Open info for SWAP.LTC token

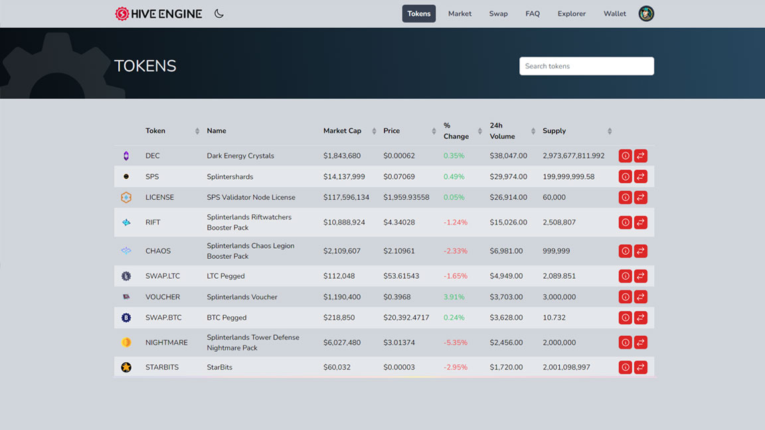(x=625, y=276)
